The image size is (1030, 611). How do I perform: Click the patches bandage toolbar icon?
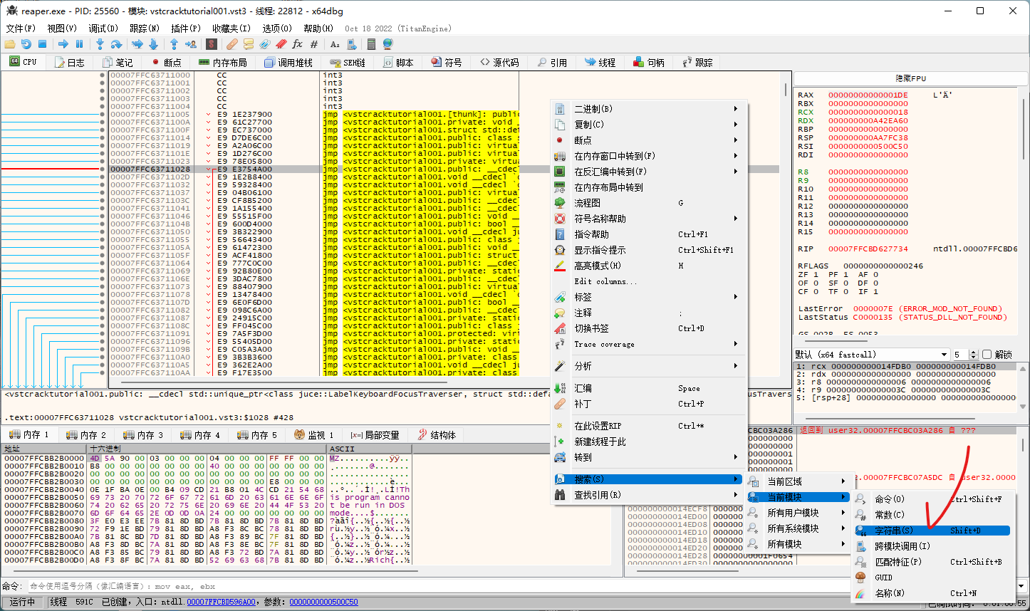(x=232, y=44)
